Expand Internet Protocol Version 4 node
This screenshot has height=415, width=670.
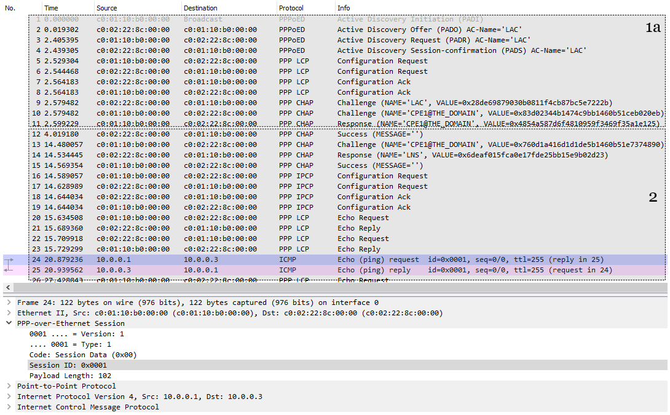click(9, 397)
